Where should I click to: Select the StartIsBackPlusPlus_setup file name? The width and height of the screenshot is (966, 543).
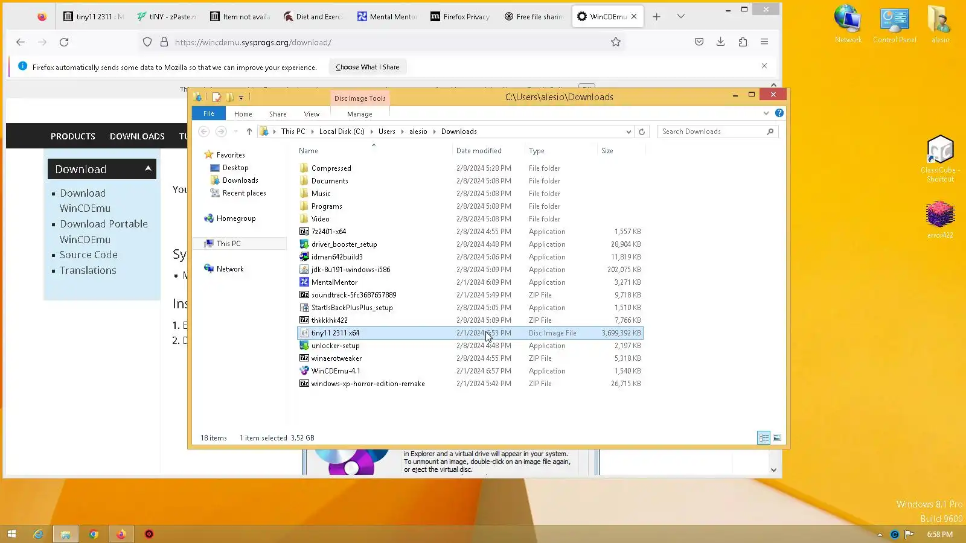(x=352, y=308)
